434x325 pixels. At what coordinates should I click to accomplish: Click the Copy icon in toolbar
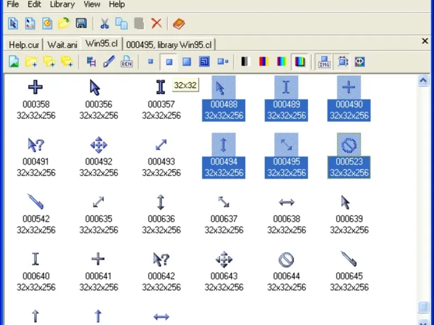122,23
